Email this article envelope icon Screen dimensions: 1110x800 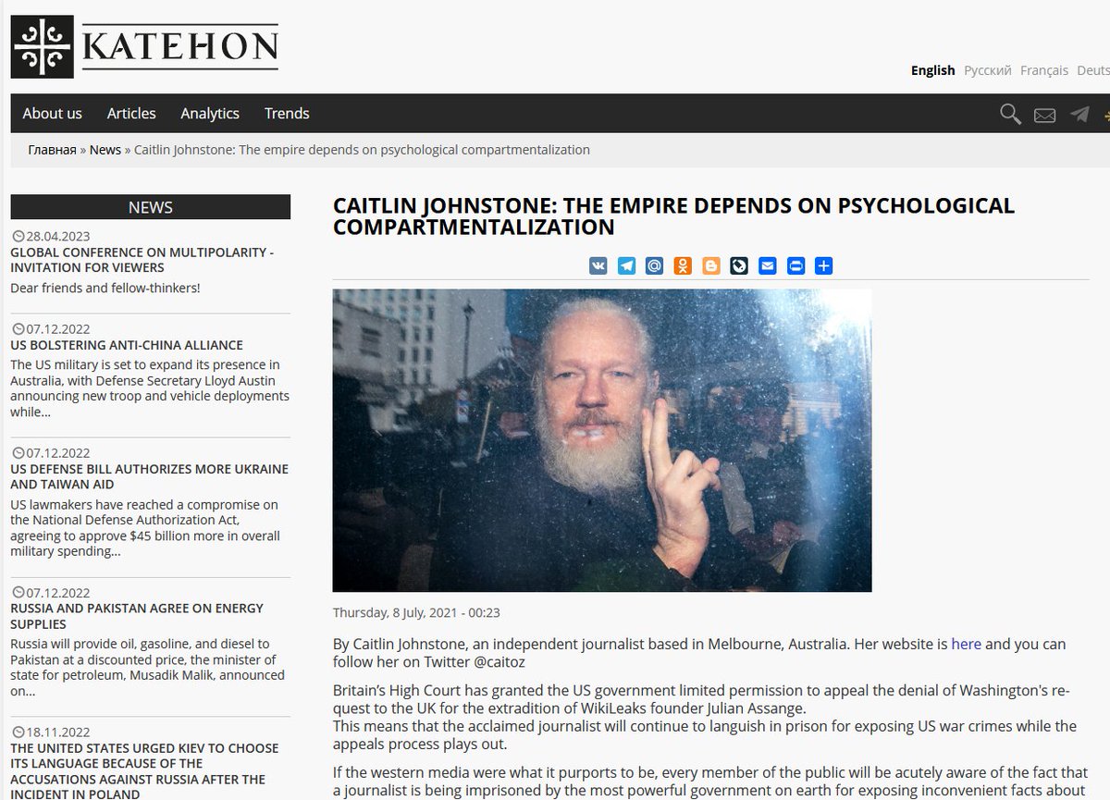pyautogui.click(x=768, y=266)
